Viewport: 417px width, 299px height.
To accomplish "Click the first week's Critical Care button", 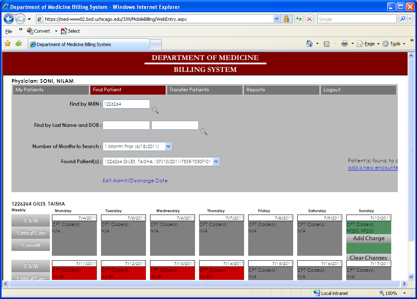I will click(x=31, y=233).
